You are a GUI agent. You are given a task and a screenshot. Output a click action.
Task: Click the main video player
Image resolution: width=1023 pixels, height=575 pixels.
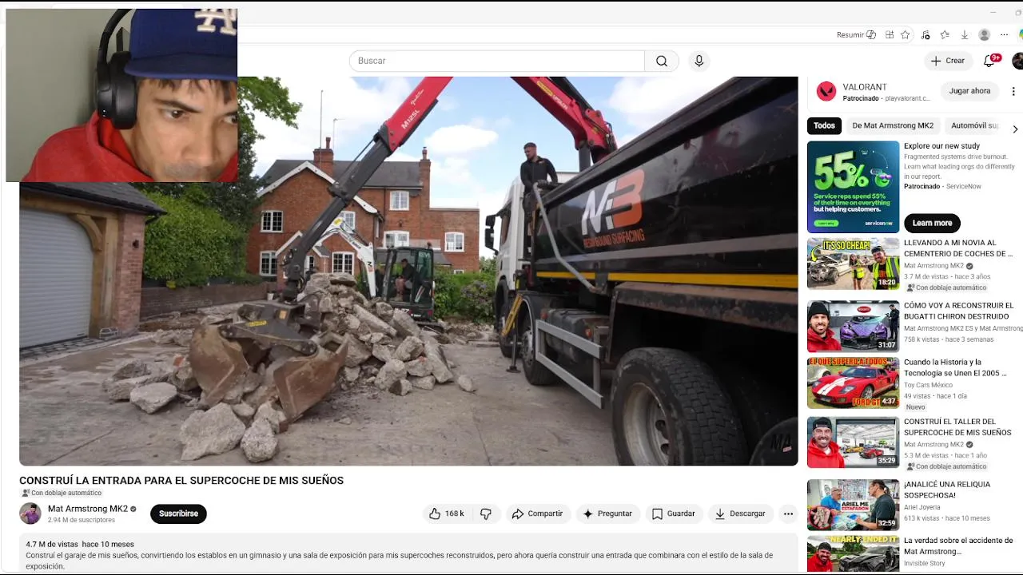(408, 272)
